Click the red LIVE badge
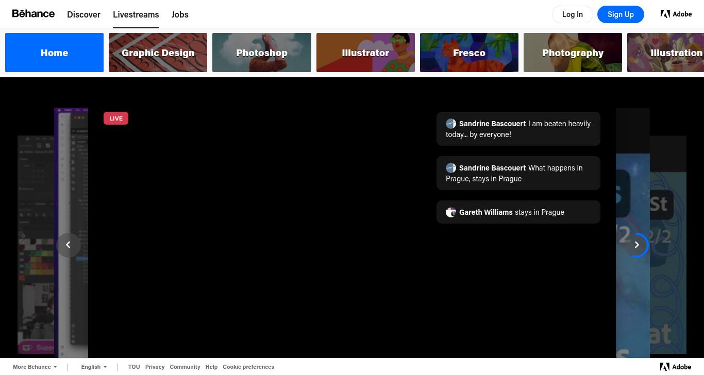 pos(116,118)
